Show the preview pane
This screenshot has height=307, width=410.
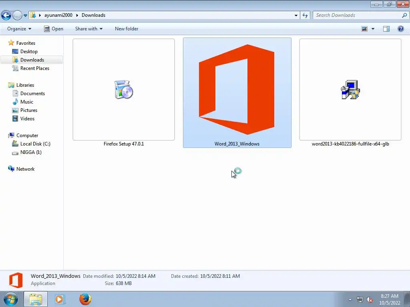click(x=386, y=29)
